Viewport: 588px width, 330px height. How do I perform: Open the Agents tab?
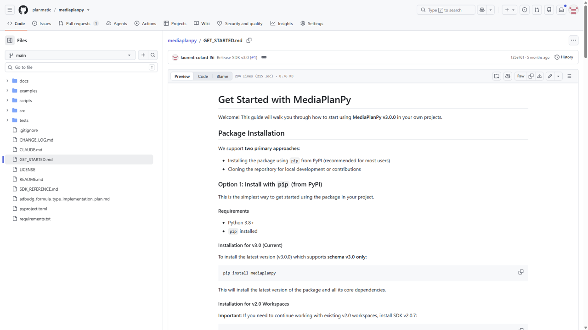pyautogui.click(x=116, y=23)
